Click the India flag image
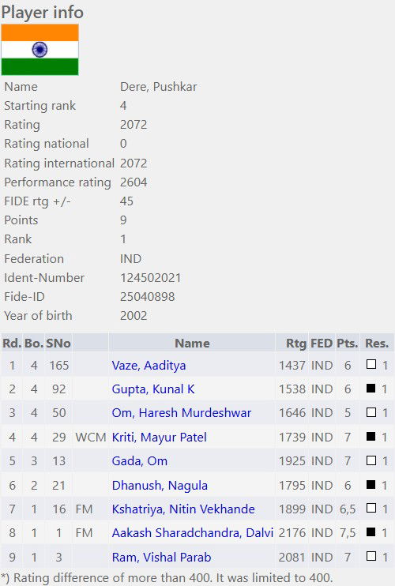Image resolution: width=395 pixels, height=586 pixels. click(x=40, y=50)
